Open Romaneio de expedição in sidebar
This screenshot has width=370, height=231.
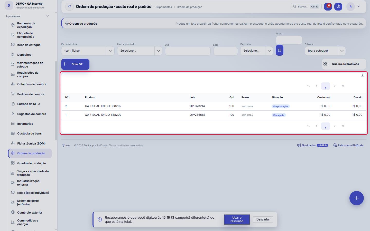click(x=30, y=25)
